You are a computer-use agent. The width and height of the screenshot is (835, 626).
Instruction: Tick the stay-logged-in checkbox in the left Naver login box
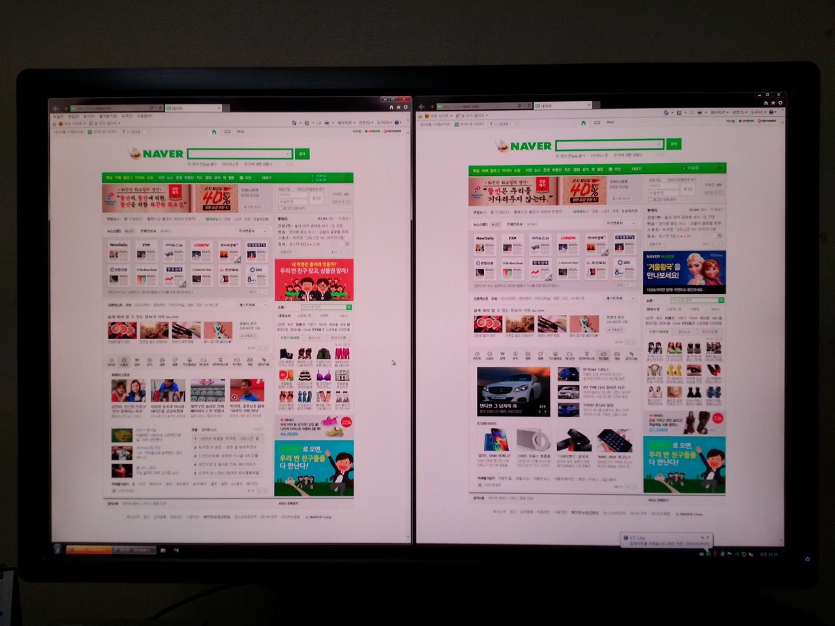(x=281, y=208)
